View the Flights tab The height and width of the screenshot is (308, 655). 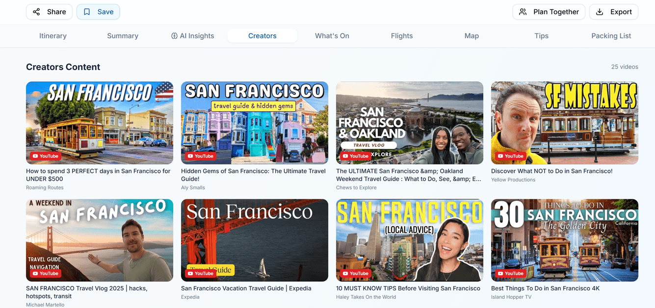pyautogui.click(x=402, y=35)
